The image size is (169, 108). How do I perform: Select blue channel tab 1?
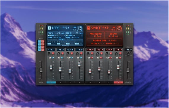point(51,82)
